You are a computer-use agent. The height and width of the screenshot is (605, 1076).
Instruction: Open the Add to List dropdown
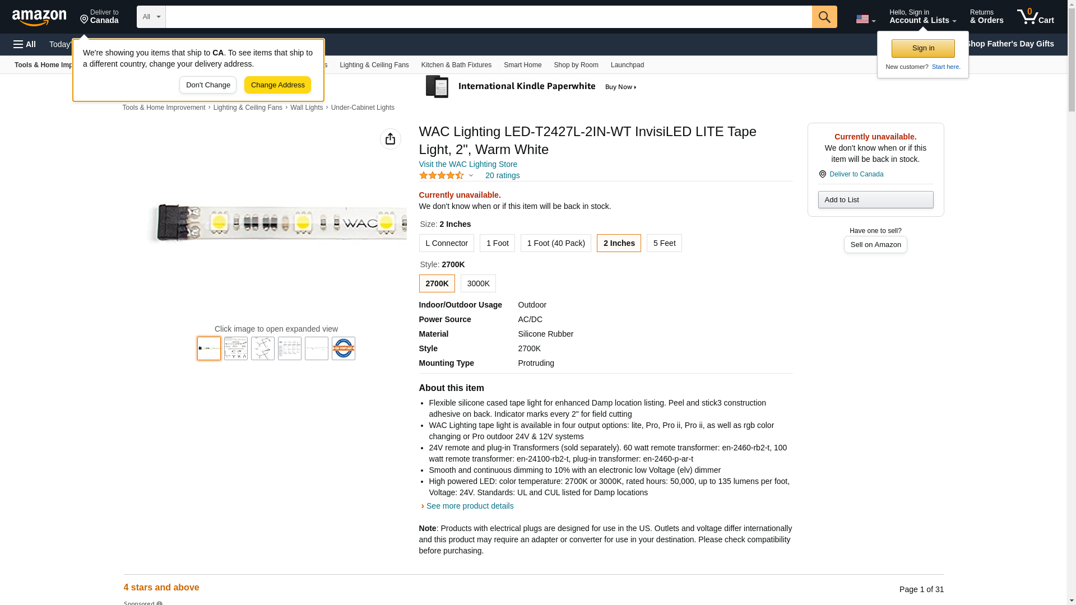point(875,200)
